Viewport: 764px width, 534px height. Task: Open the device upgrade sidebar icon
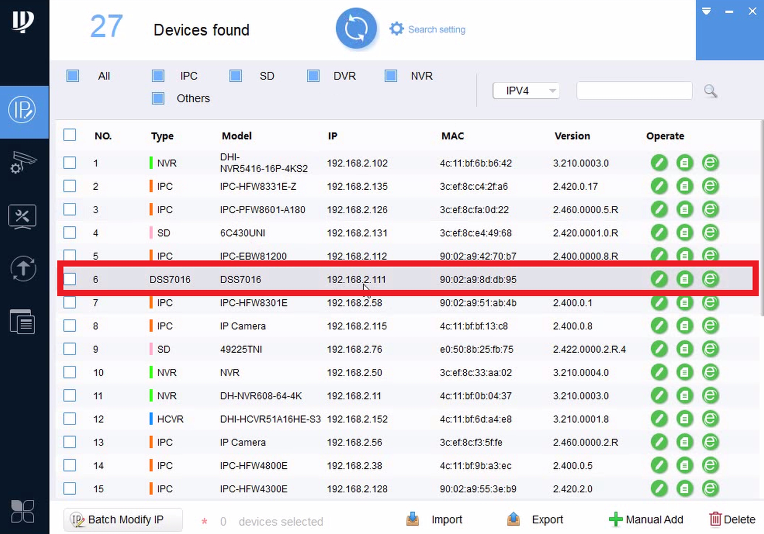(x=23, y=269)
